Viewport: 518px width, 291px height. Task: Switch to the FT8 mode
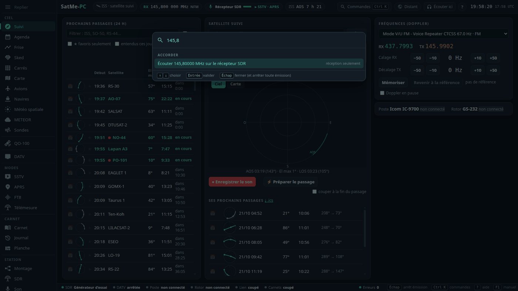[28, 197]
